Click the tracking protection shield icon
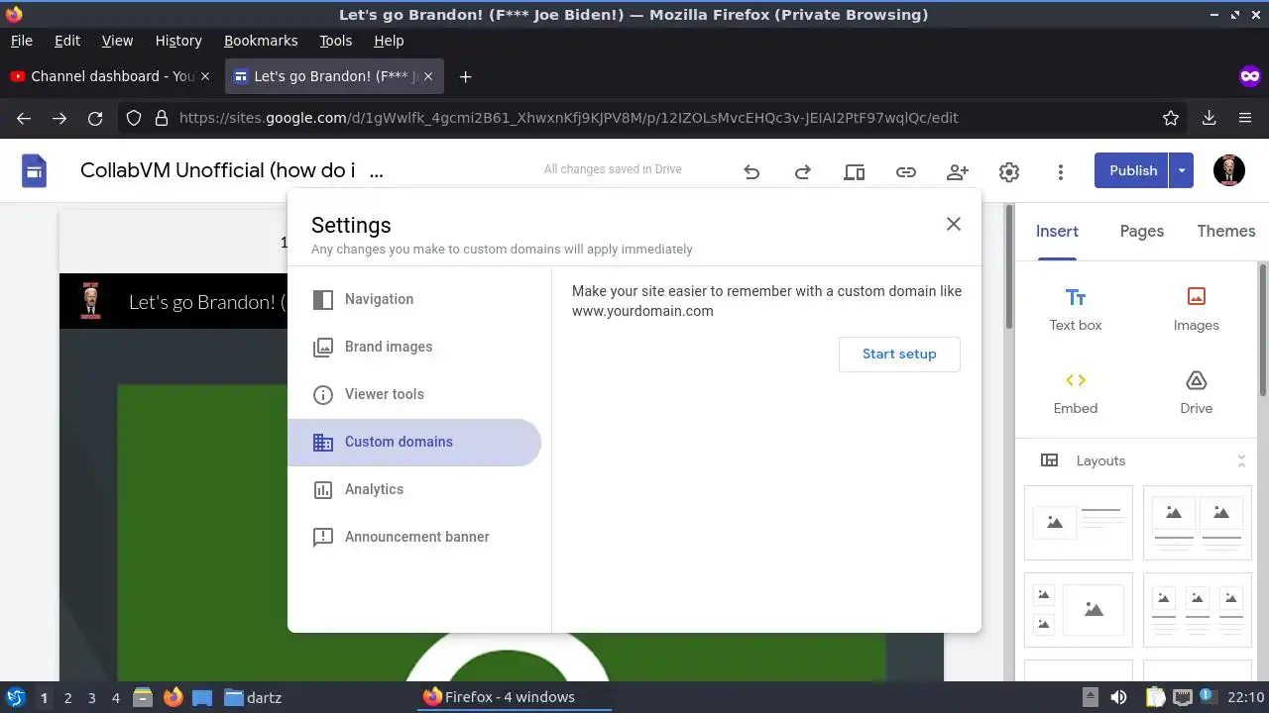The height and width of the screenshot is (713, 1269). pyautogui.click(x=134, y=118)
